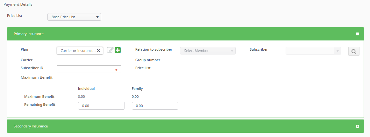Open the Base Price List dropdown
This screenshot has height=137, width=370.
74,17
